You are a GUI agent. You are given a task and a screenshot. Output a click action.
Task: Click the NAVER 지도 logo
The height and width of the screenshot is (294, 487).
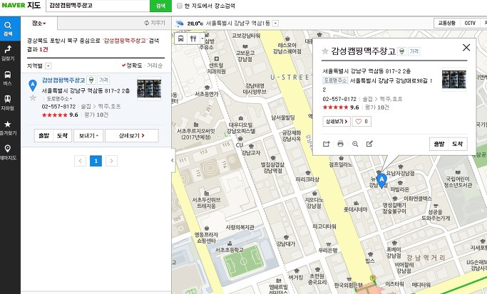pyautogui.click(x=21, y=5)
